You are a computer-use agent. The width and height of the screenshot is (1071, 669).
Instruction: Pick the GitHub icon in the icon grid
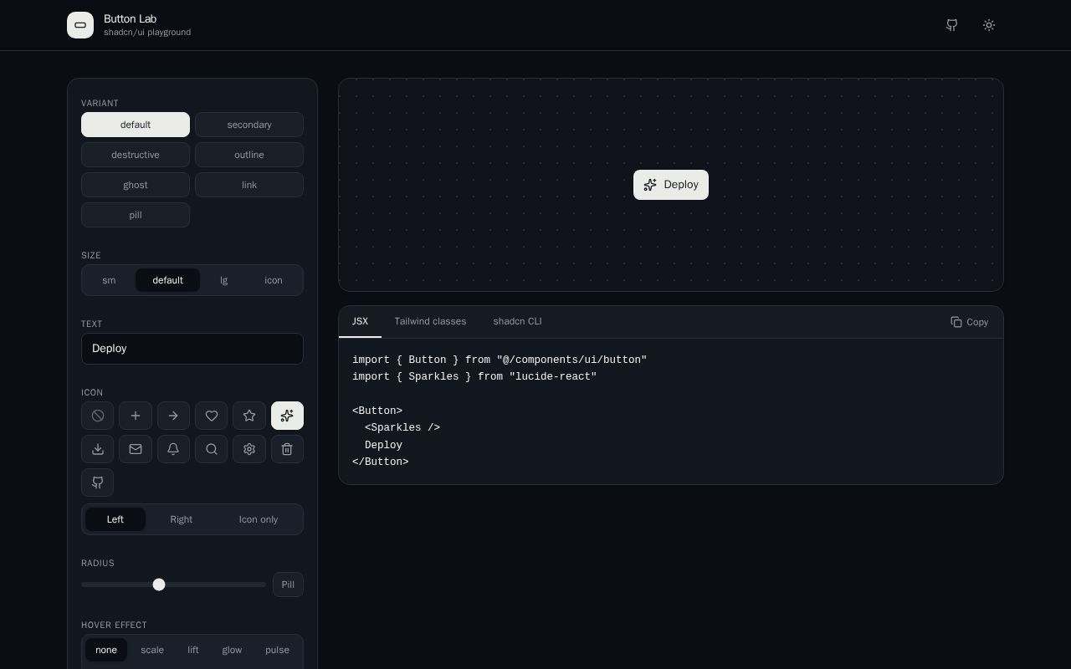[98, 483]
